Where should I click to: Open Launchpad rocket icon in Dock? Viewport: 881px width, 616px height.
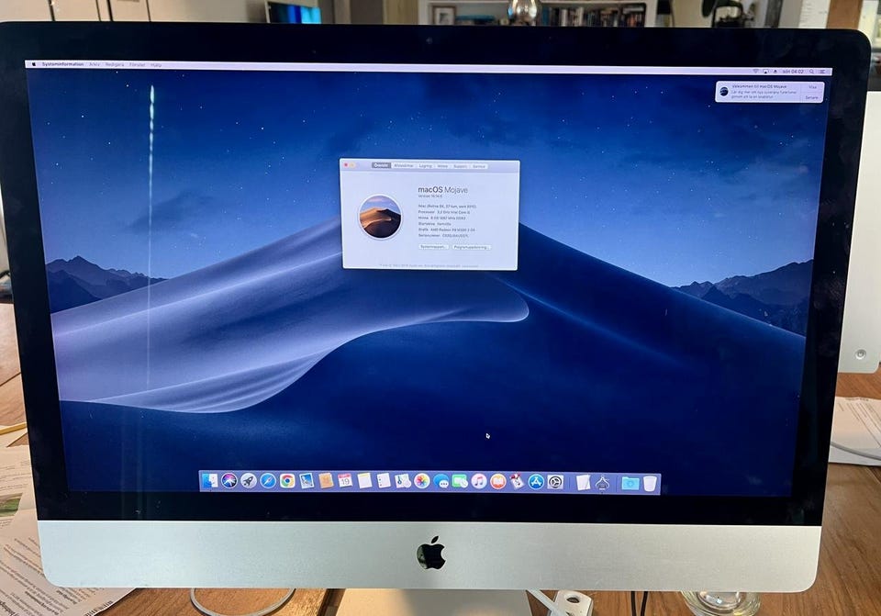(x=249, y=481)
